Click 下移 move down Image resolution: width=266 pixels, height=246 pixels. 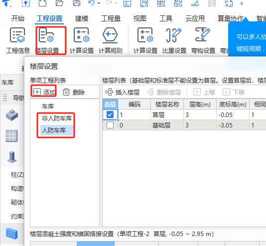point(234,93)
